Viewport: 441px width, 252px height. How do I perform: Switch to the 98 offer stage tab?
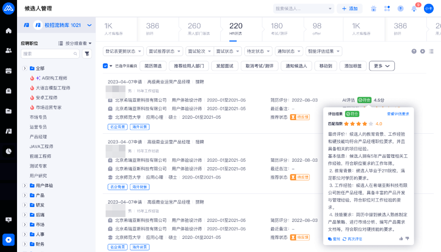(x=317, y=28)
